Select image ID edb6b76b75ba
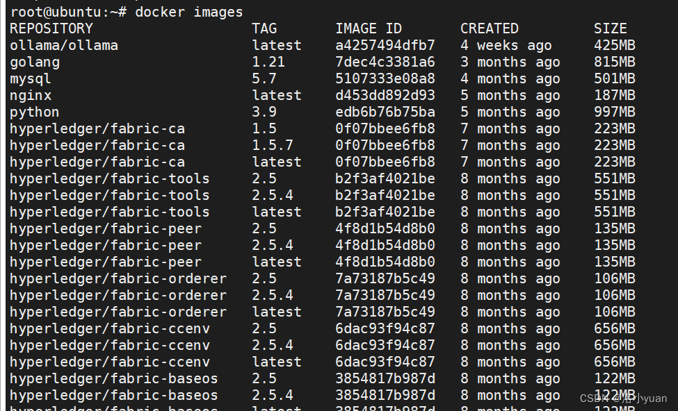The height and width of the screenshot is (411, 678). click(x=385, y=112)
